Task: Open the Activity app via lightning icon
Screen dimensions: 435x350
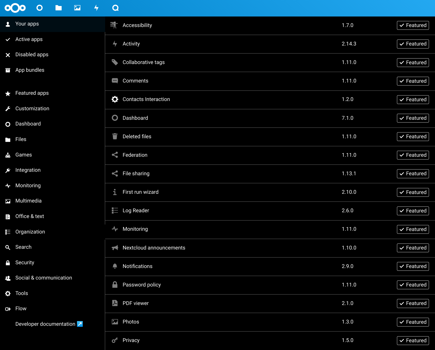Action: coord(96,8)
